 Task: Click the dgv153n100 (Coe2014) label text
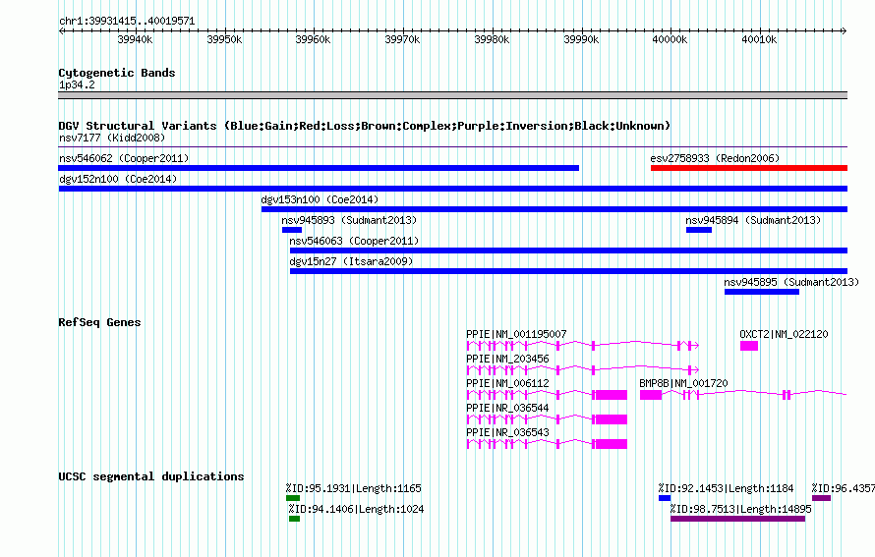(320, 199)
